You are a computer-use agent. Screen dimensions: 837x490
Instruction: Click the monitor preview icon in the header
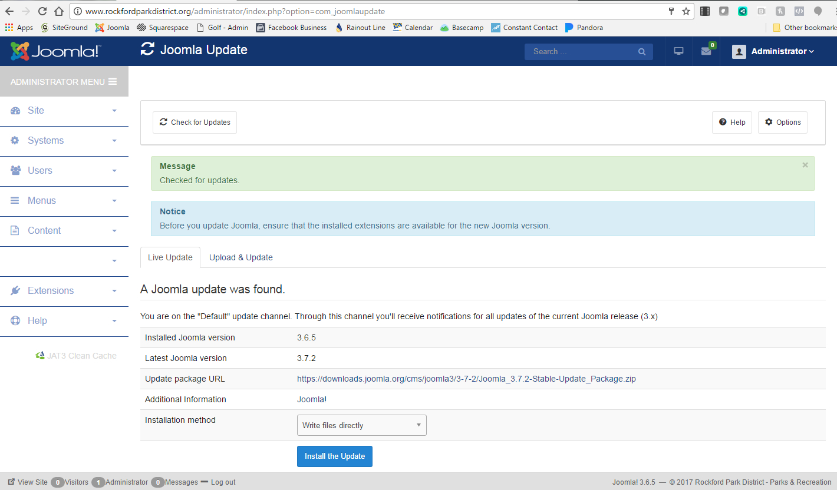click(678, 51)
